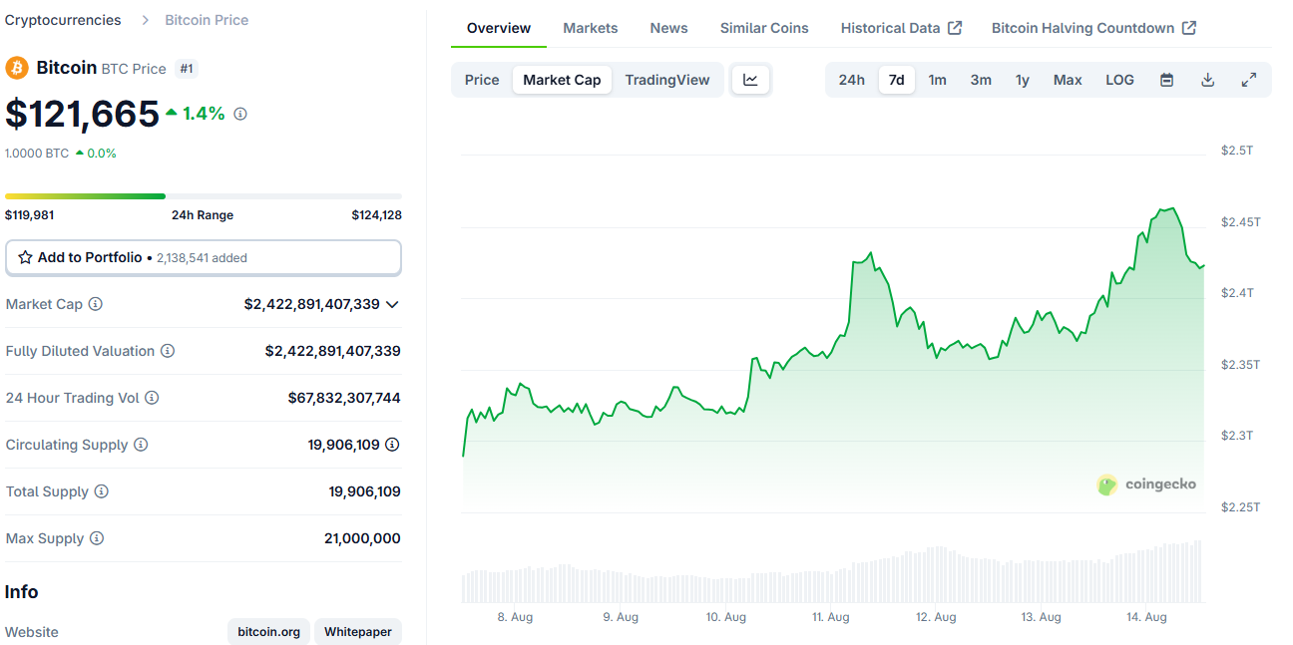1293x645 pixels.
Task: Click the volume bars below chart
Action: tap(832, 573)
